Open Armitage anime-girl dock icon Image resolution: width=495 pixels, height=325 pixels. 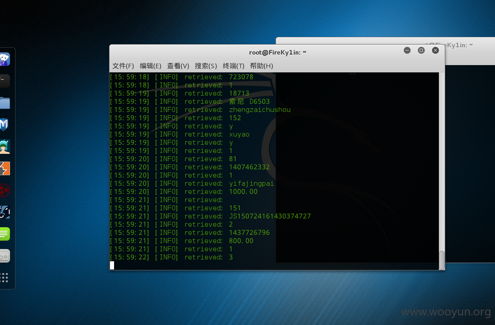[5, 147]
